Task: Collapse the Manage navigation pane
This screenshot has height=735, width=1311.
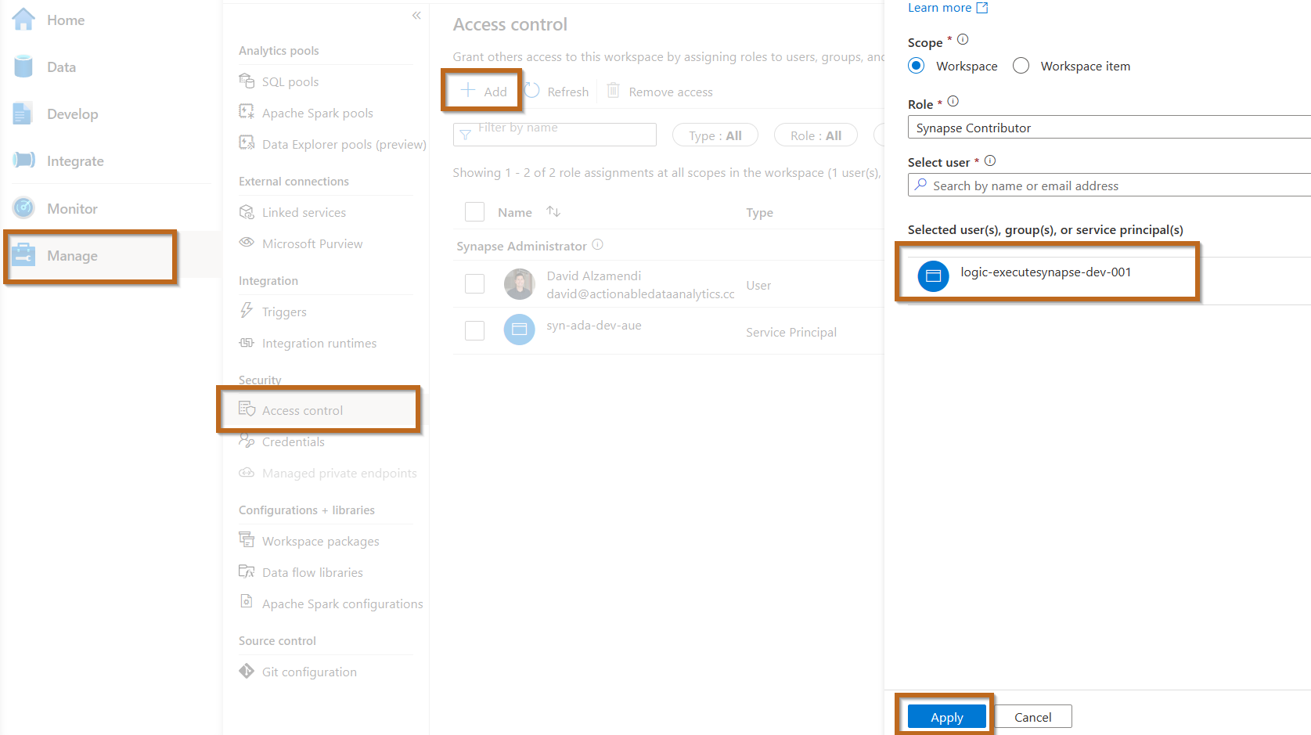Action: pyautogui.click(x=416, y=15)
